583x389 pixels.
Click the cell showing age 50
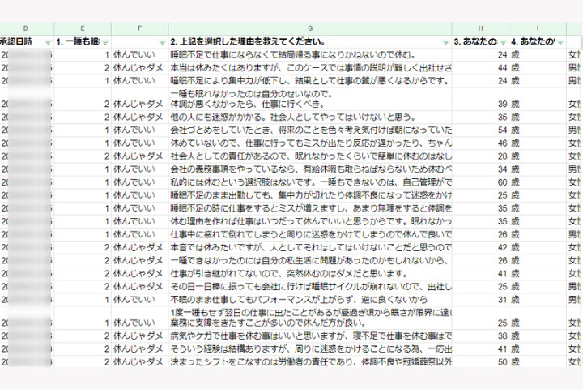[x=480, y=361]
